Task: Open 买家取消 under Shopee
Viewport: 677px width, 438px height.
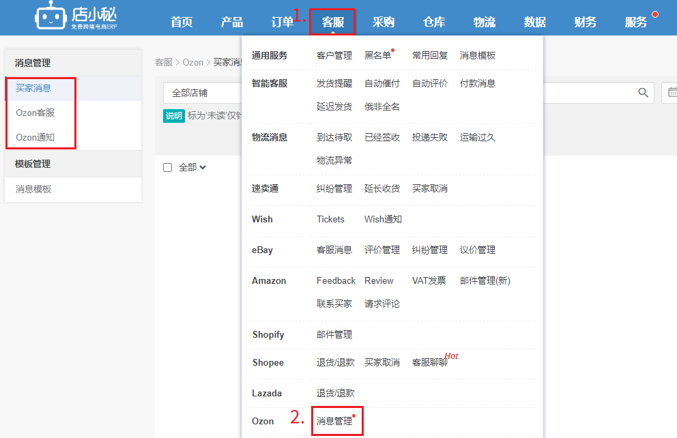Action: click(x=382, y=362)
